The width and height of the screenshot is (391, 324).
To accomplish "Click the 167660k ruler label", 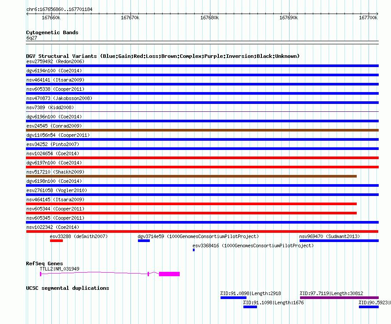I will click(x=51, y=18).
